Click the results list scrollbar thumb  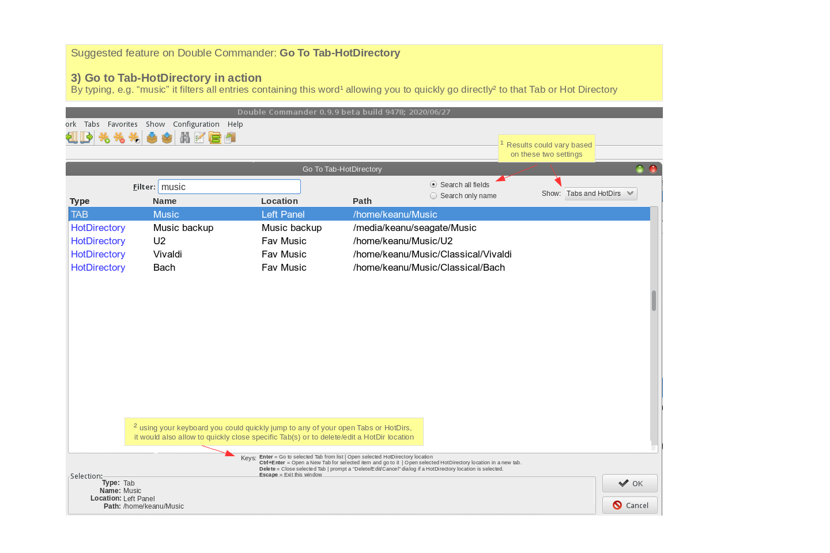tap(654, 301)
